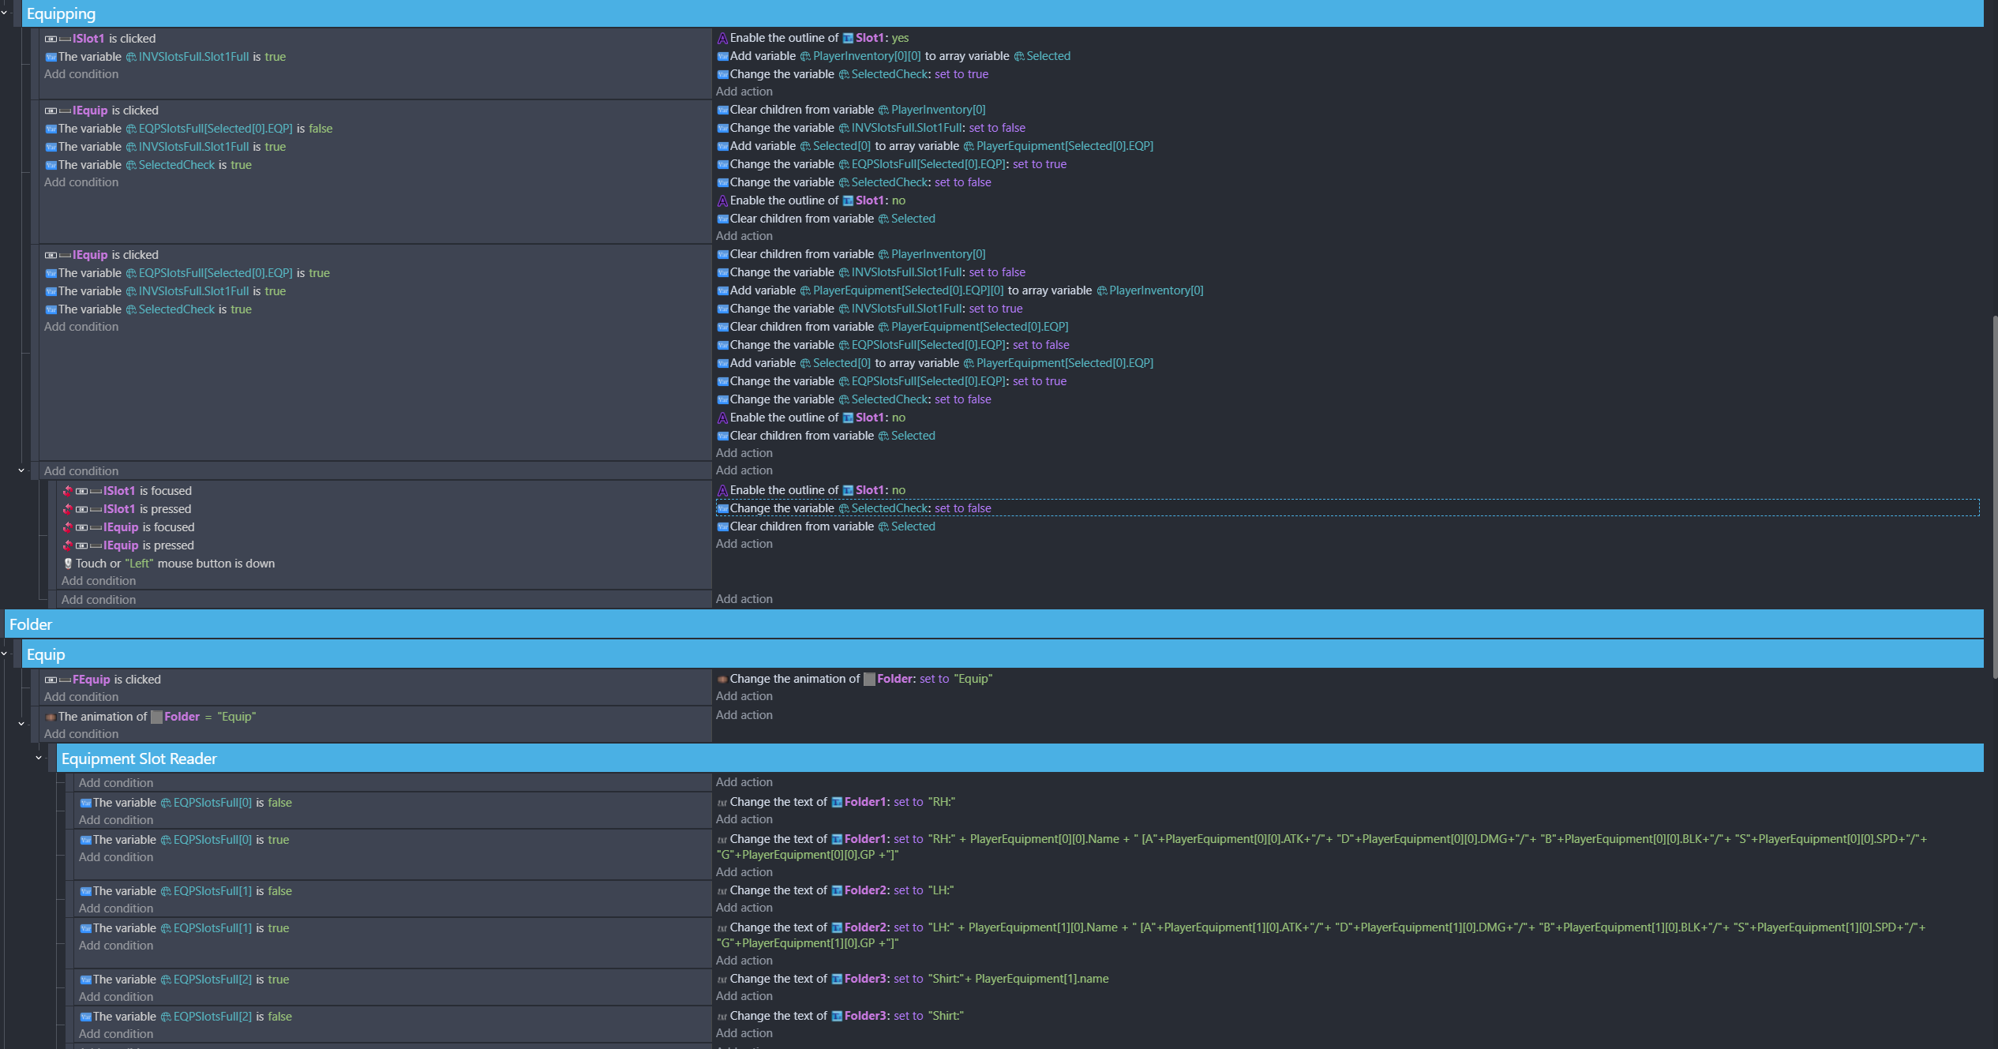The image size is (1998, 1049).
Task: Click the vertical scrollbar on the right edge
Action: [1994, 497]
